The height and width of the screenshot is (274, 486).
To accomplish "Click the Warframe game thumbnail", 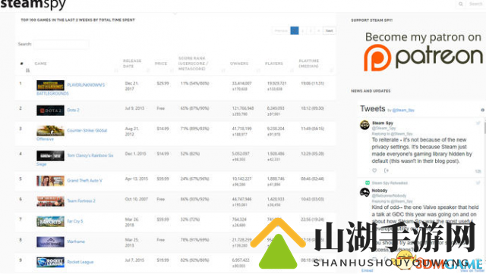I will pyautogui.click(x=50, y=242).
